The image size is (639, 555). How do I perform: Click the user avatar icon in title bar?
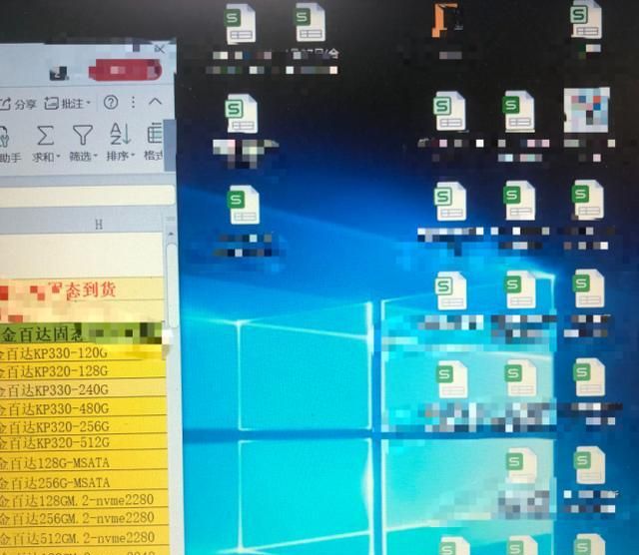pyautogui.click(x=60, y=73)
